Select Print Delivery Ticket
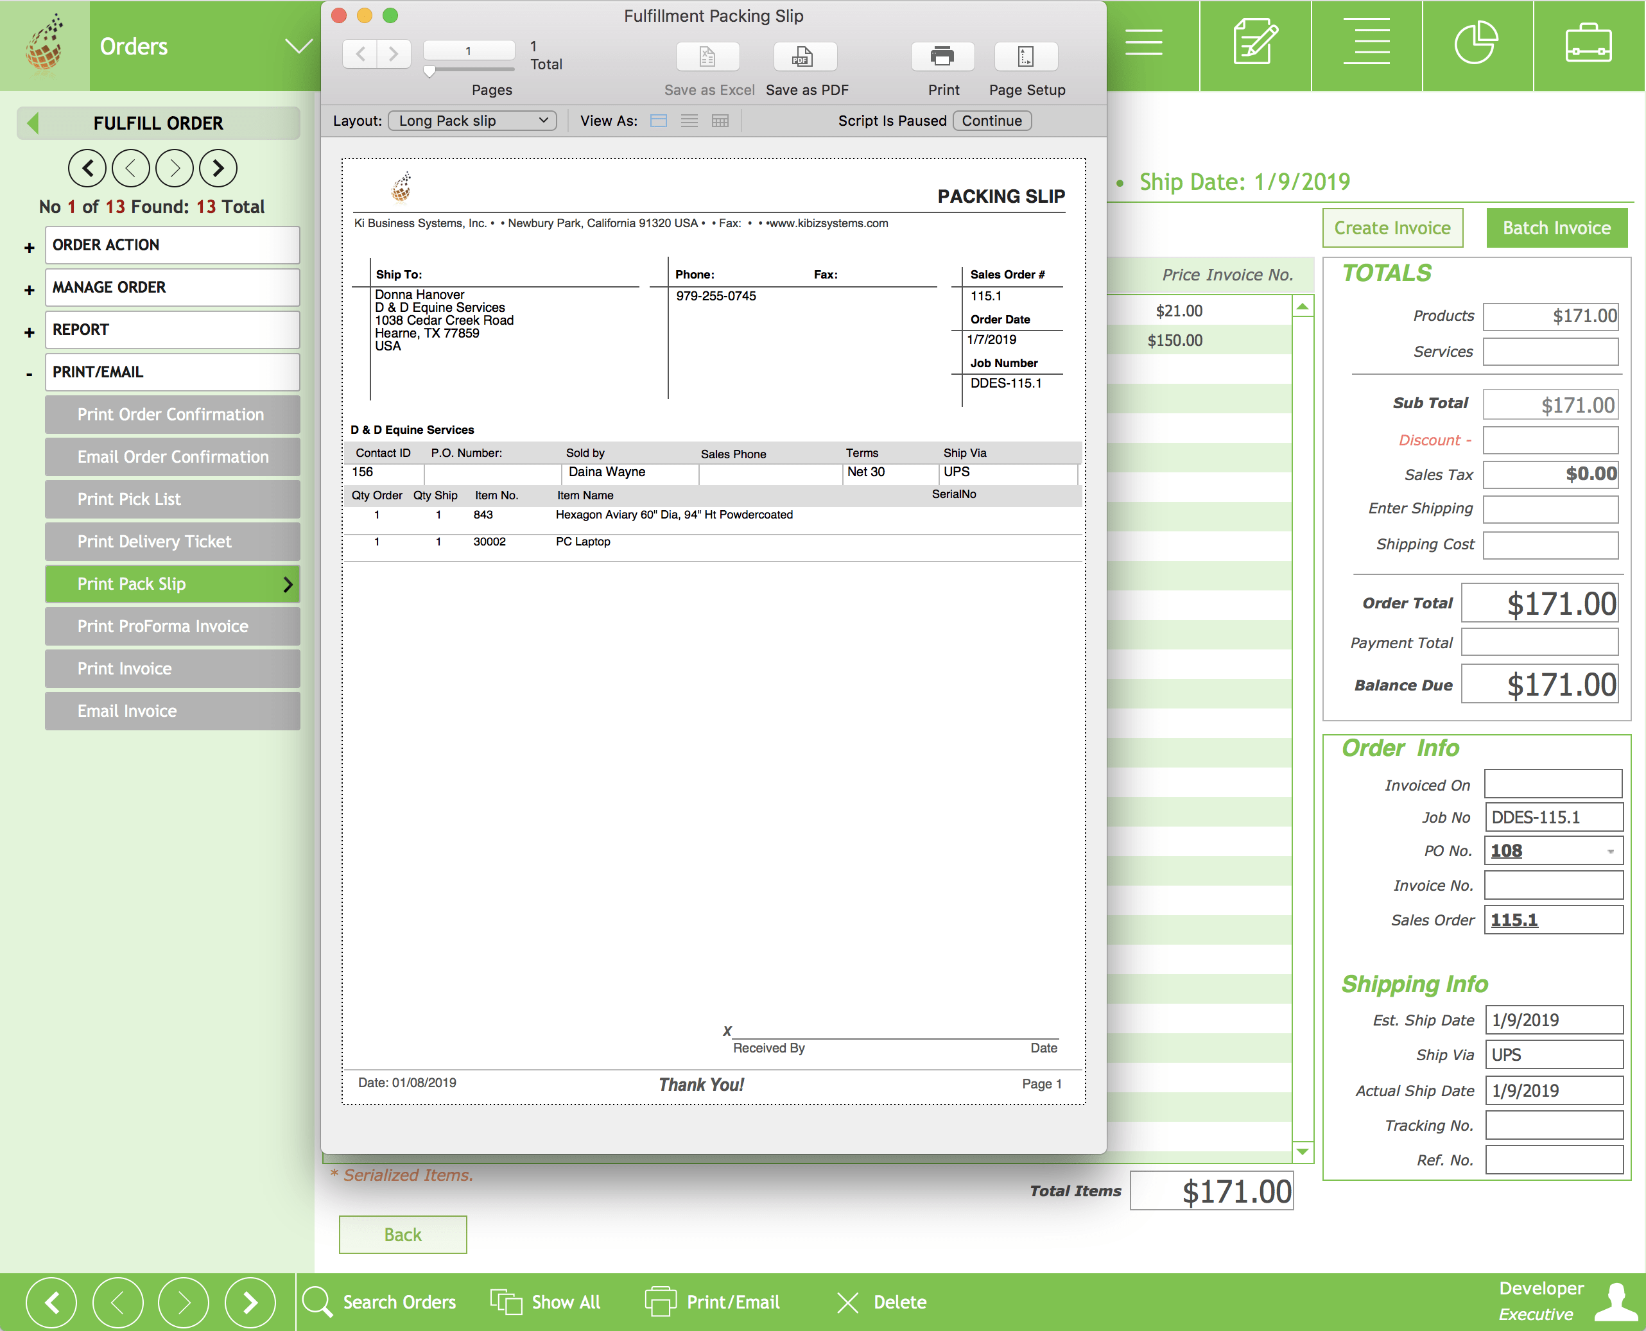Viewport: 1646px width, 1331px height. coord(172,541)
